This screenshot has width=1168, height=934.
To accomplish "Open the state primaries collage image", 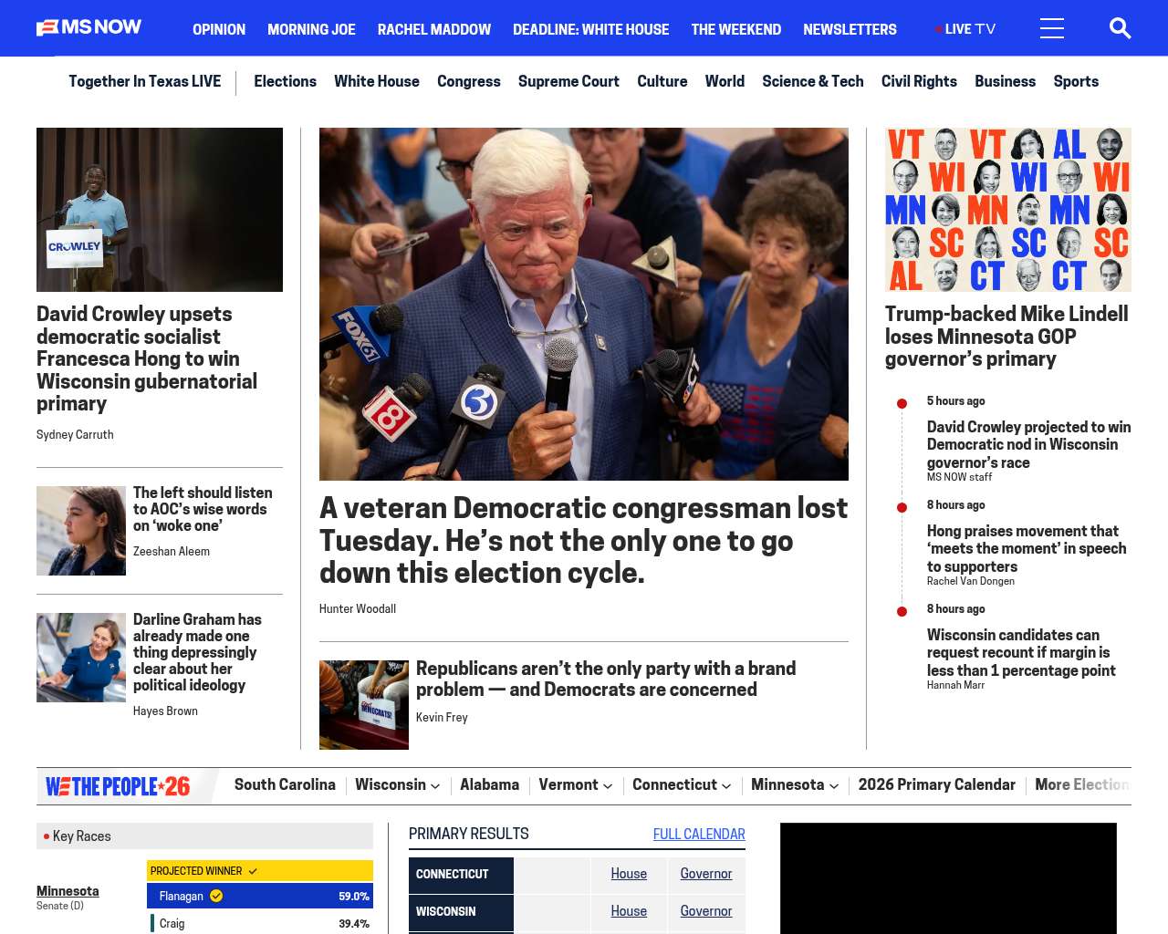I will tap(1008, 210).
